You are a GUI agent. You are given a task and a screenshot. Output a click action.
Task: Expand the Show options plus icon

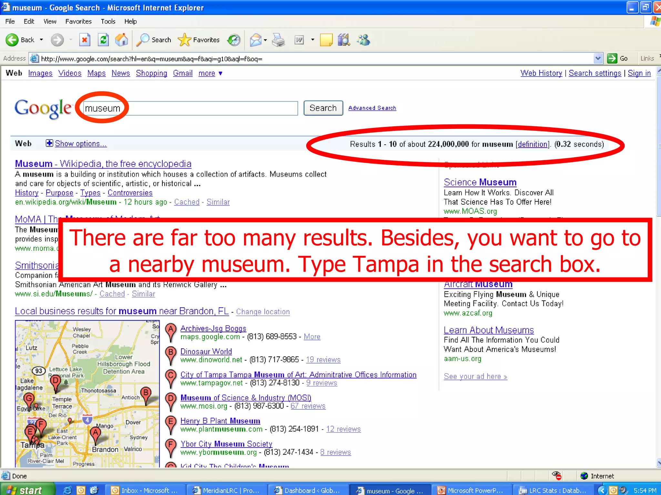49,143
